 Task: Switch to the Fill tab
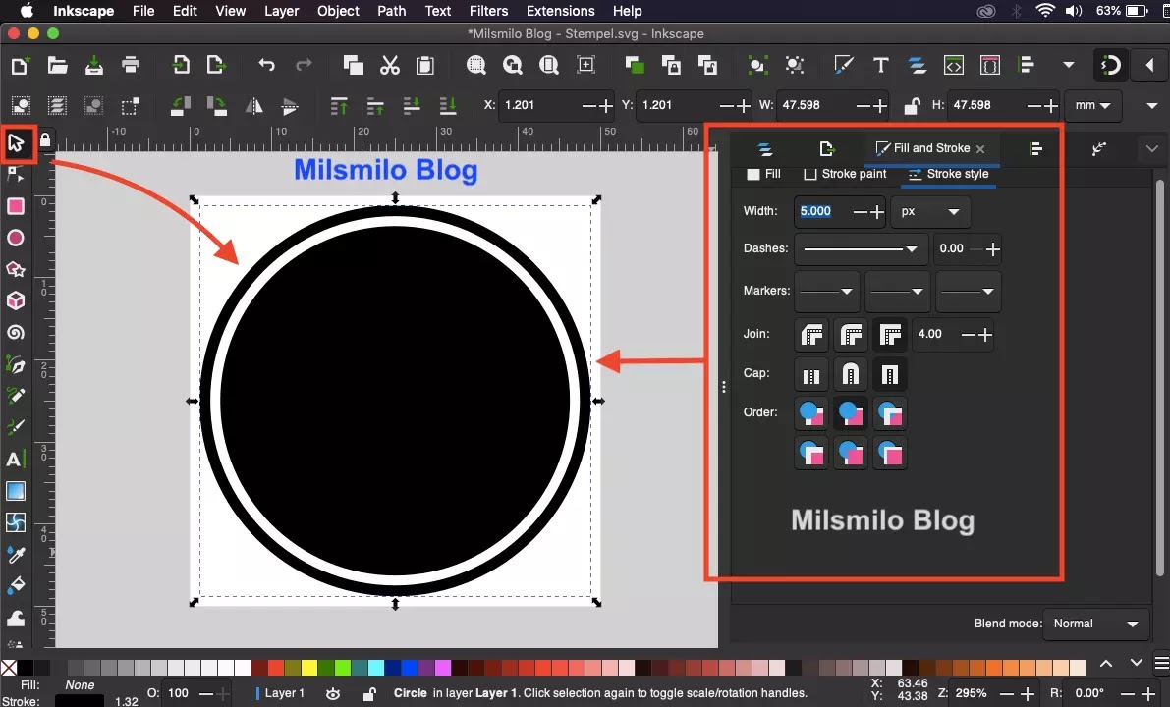click(764, 174)
